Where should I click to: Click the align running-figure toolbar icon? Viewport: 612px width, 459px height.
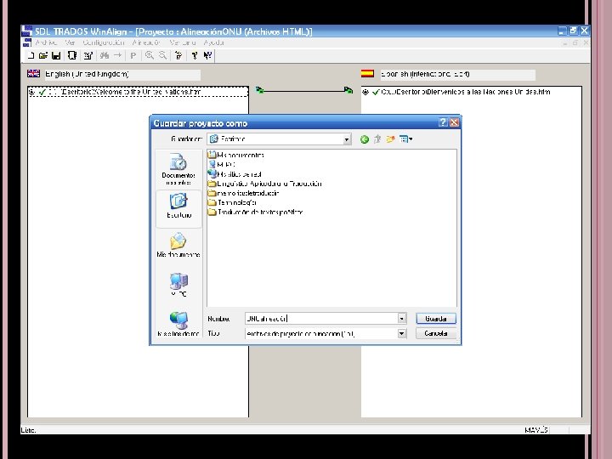coord(178,55)
